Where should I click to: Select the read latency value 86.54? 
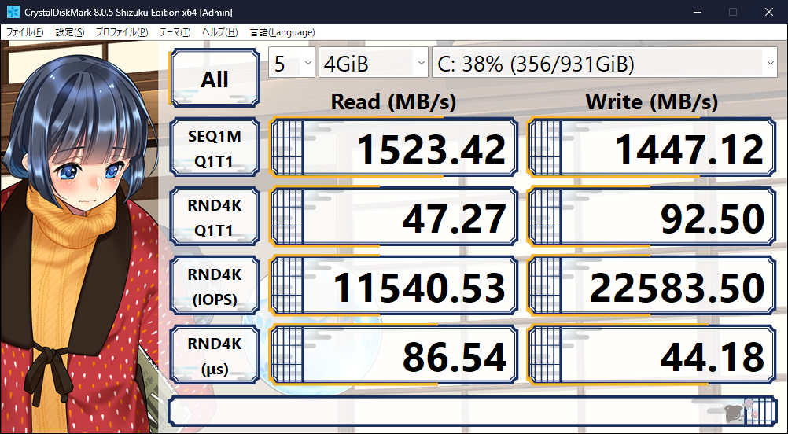[x=393, y=355]
